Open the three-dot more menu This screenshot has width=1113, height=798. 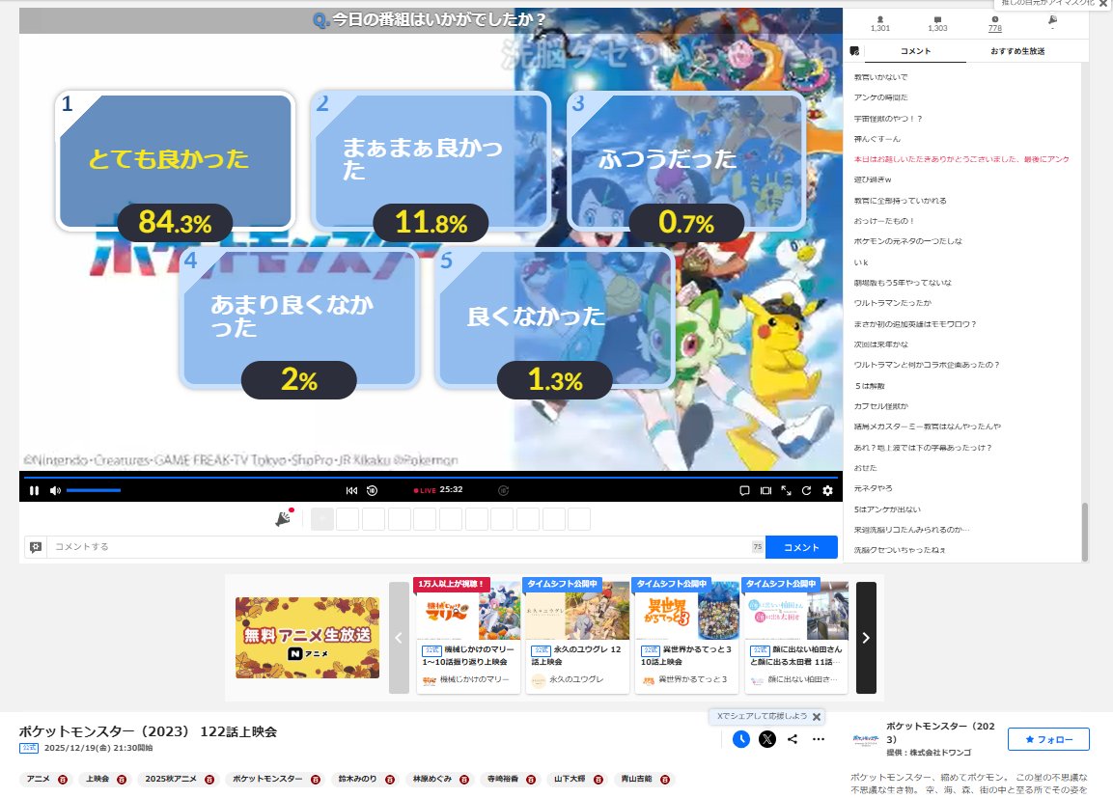pyautogui.click(x=819, y=739)
